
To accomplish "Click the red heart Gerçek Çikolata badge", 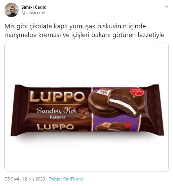I will coord(137,92).
